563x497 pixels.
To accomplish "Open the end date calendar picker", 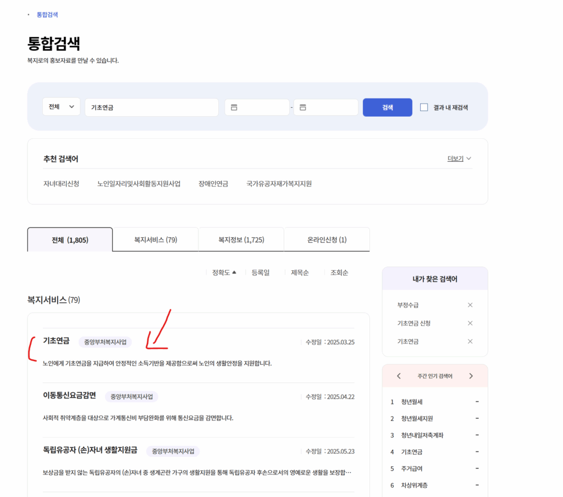I will [303, 107].
